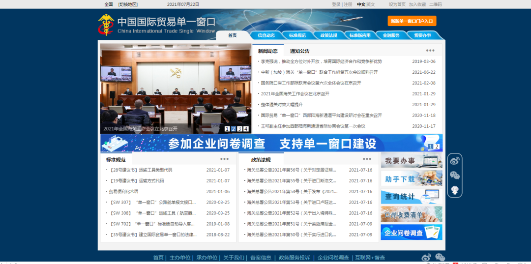Open the 我要办事 side banner
The height and width of the screenshot is (264, 531).
click(x=412, y=160)
